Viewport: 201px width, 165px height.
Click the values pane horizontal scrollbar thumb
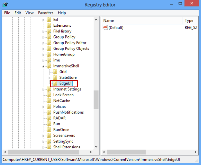pyautogui.click(x=126, y=152)
